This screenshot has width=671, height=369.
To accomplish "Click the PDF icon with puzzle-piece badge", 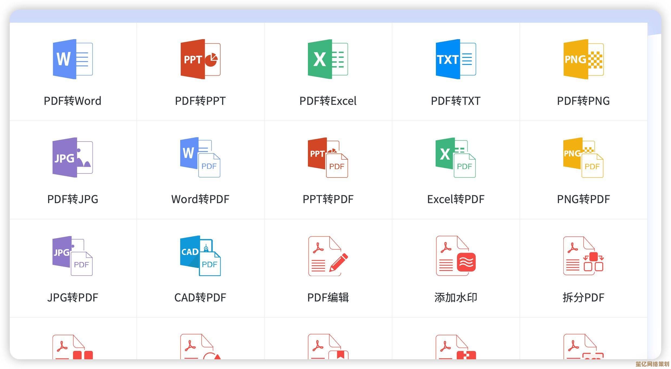I will click(x=456, y=347).
